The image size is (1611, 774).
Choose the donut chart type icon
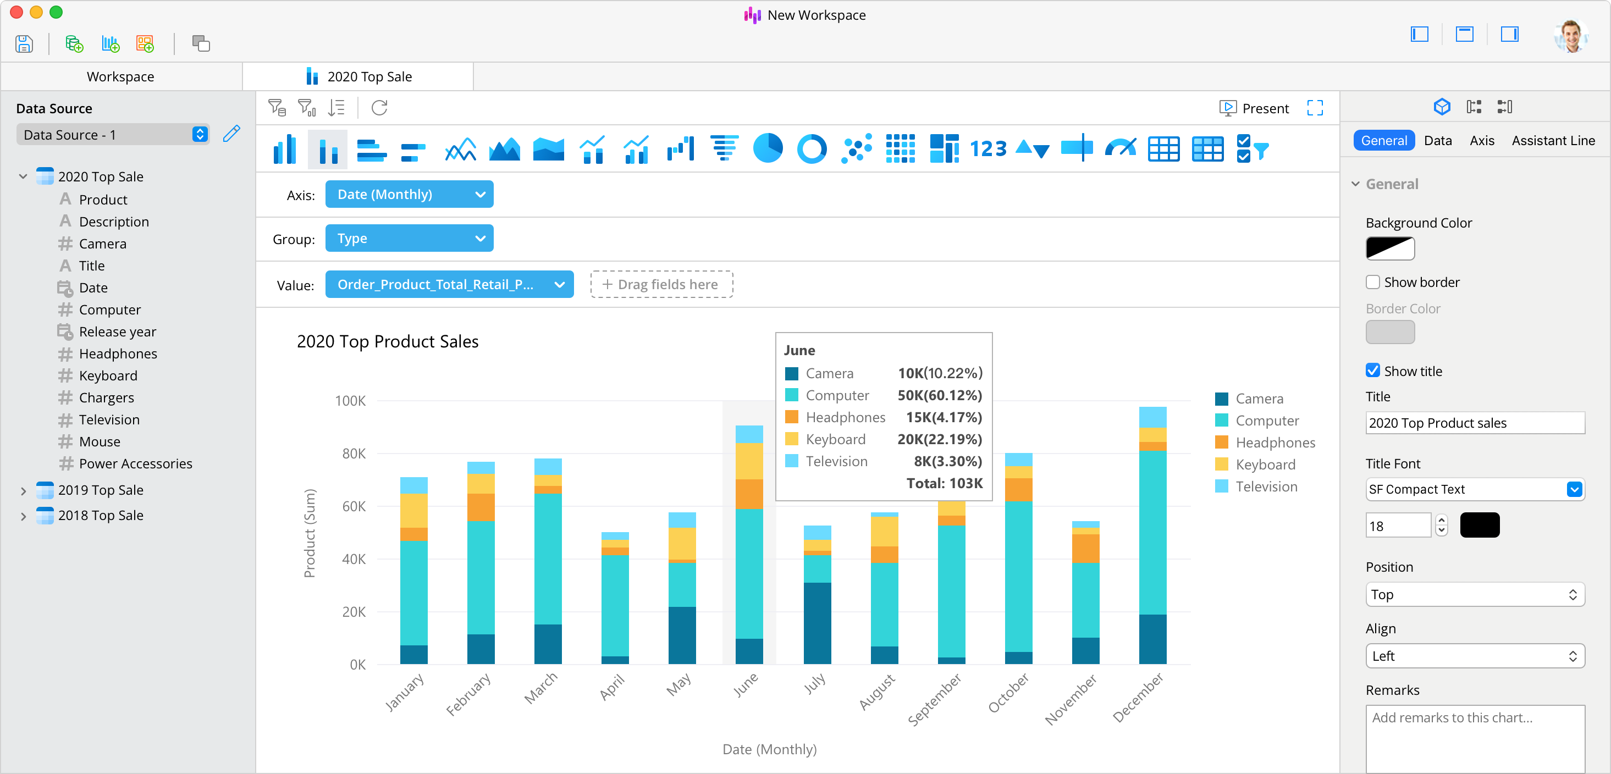click(x=812, y=149)
